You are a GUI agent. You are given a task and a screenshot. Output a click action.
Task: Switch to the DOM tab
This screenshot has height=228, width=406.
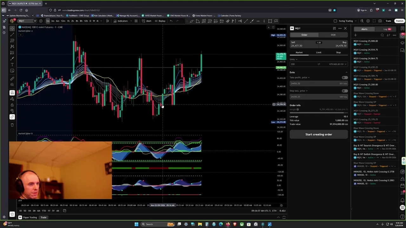[x=333, y=35]
